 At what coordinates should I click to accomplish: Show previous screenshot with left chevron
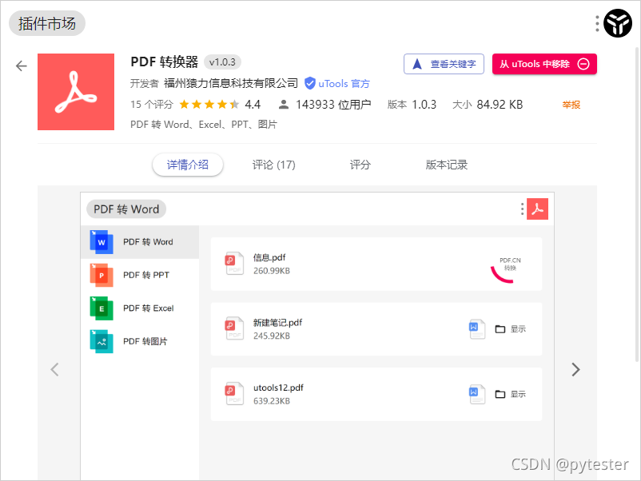point(55,369)
